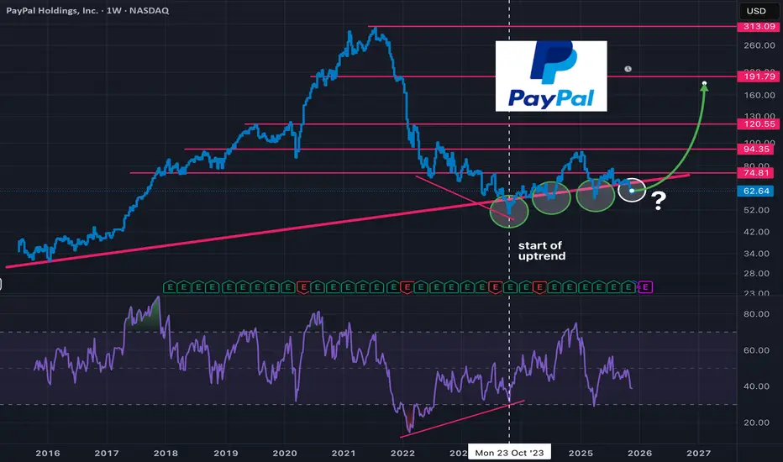Click the Mon 23 Oct '23 date label

coord(509,453)
